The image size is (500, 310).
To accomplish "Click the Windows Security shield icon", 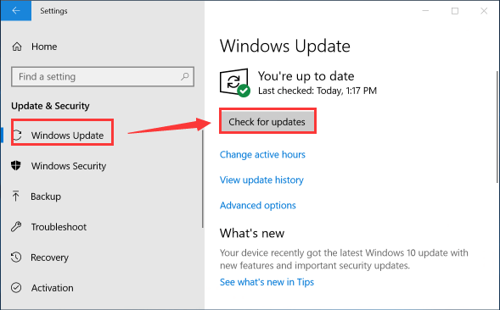I will pos(16,165).
